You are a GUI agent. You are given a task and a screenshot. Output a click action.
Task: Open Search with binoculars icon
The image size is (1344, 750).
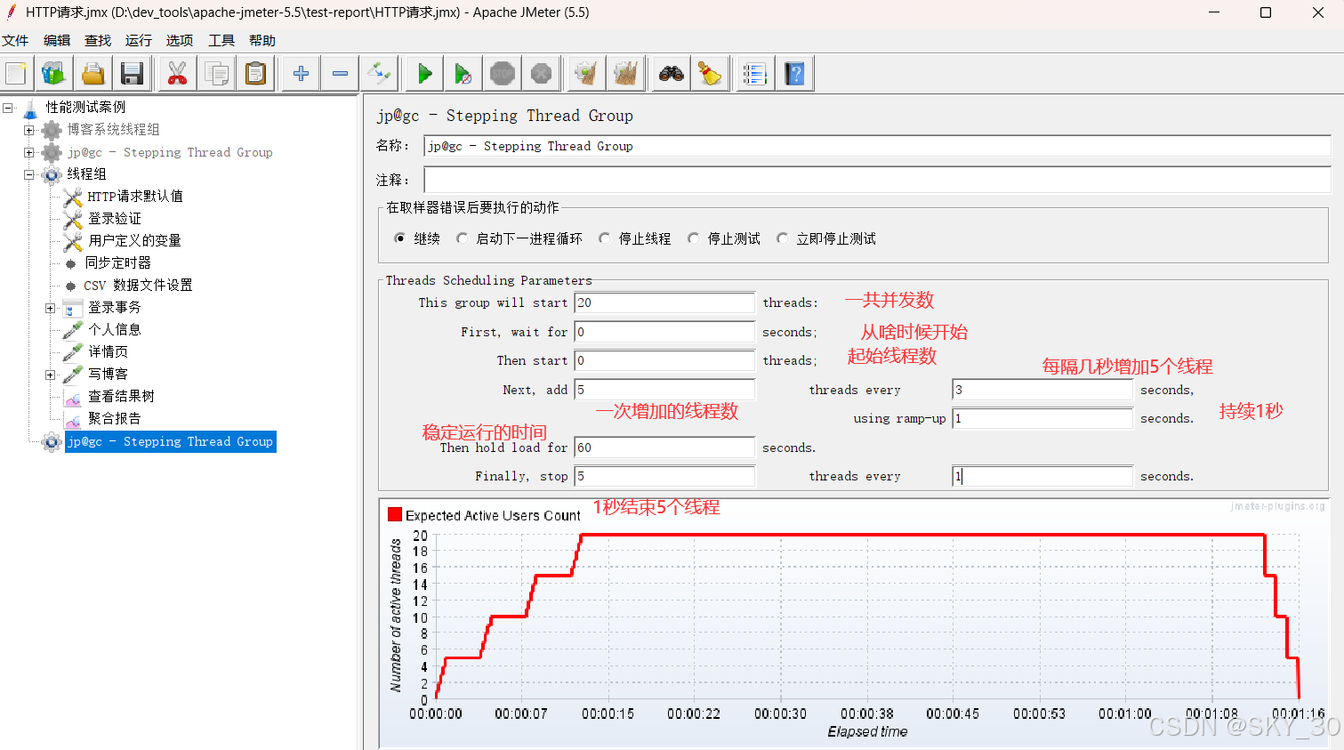coord(672,74)
